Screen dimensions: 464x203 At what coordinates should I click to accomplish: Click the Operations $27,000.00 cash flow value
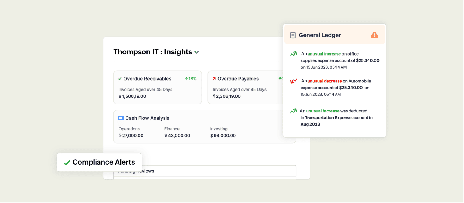pyautogui.click(x=131, y=136)
